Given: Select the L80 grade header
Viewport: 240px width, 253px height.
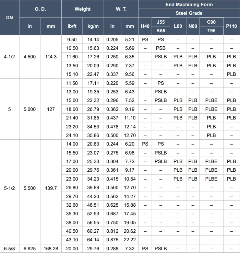Looking at the screenshot, I should (x=178, y=26).
